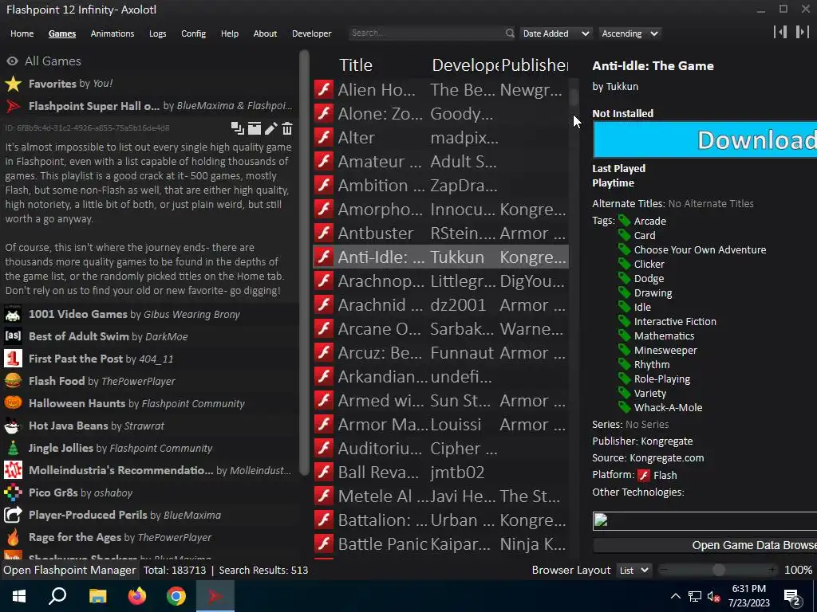Select Battle Panic game row
The height and width of the screenshot is (612, 817).
click(x=440, y=544)
